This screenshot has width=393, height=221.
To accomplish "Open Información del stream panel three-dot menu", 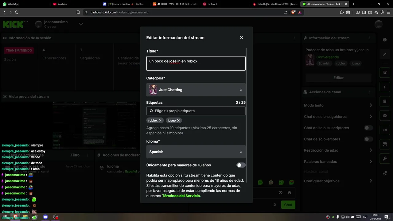I will [x=369, y=38].
